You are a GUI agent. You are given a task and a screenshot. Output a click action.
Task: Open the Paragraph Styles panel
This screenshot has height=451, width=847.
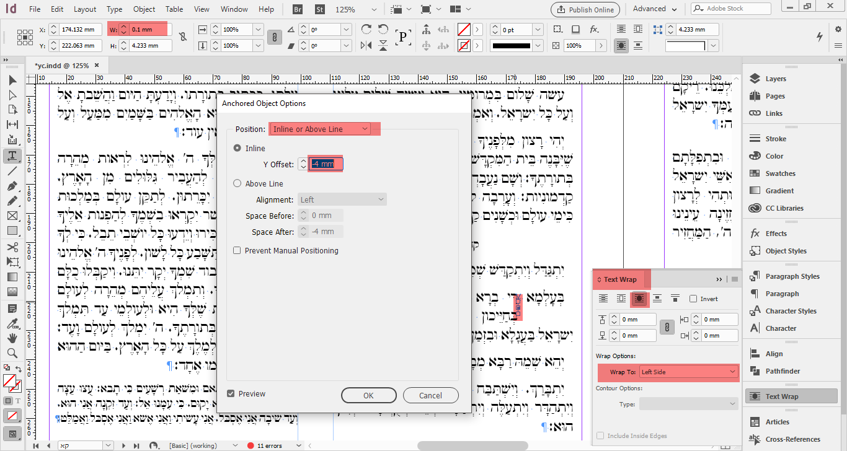(792, 276)
